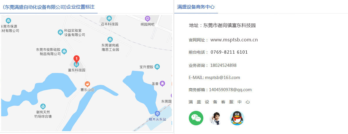Open the QQ penguin chat icon

click(x=237, y=118)
